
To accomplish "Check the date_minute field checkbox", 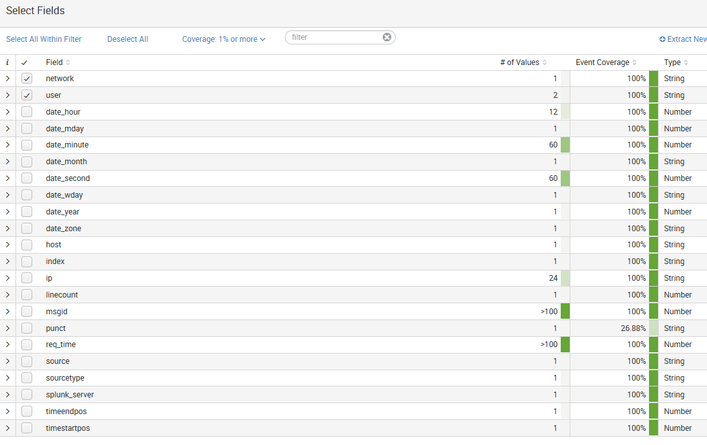I will (26, 145).
